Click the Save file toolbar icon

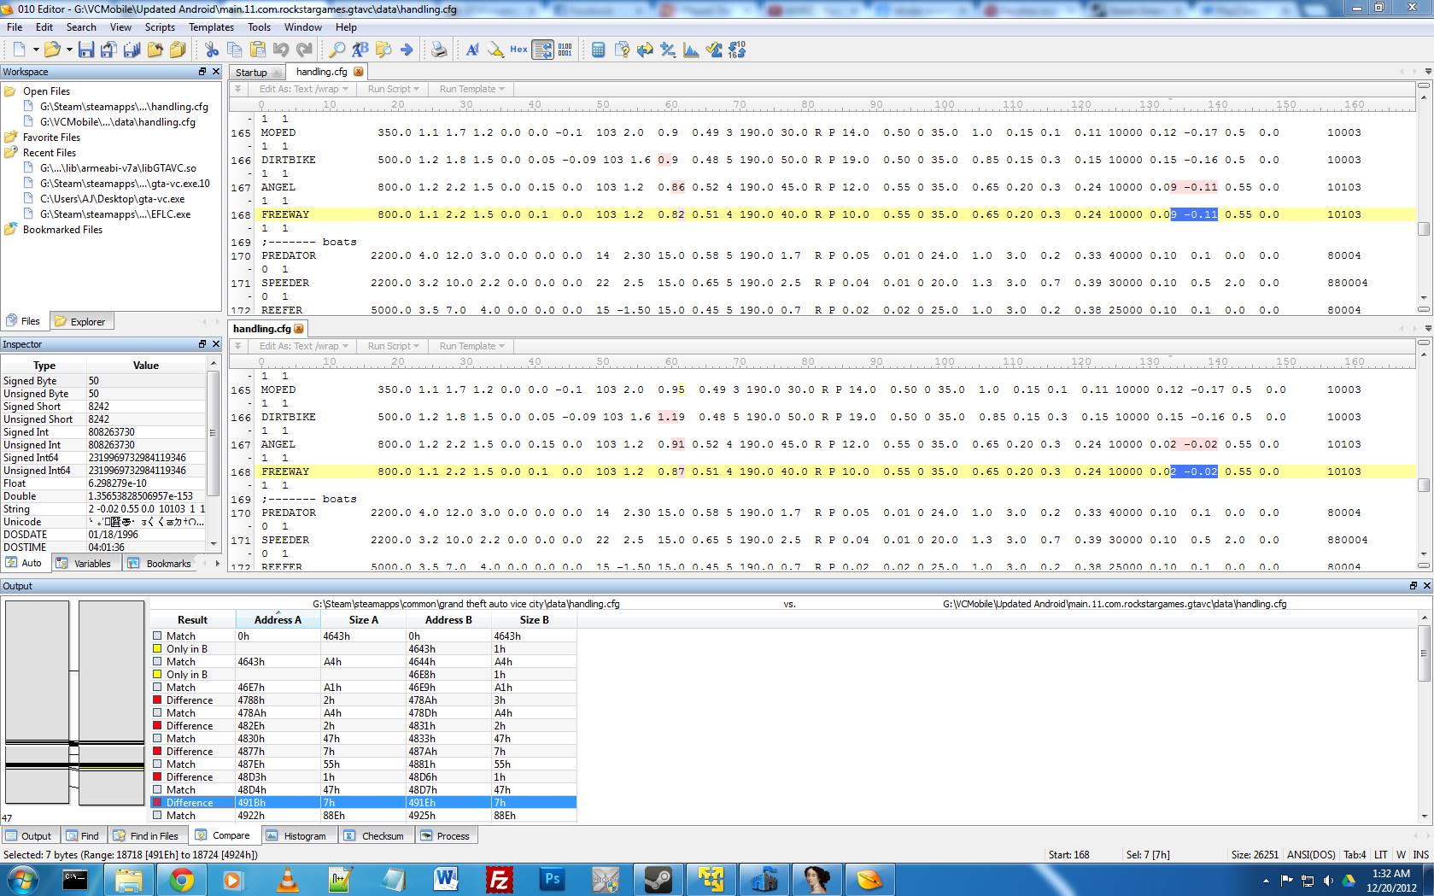[x=86, y=50]
